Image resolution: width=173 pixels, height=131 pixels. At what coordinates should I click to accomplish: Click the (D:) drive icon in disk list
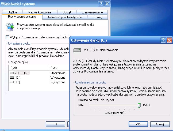tap(12, 78)
